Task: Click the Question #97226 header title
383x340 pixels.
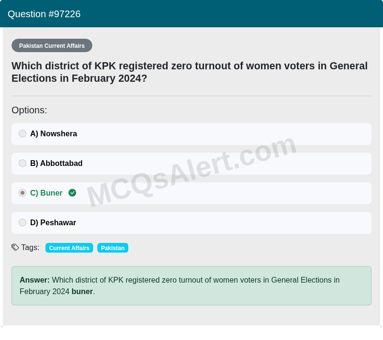Action: pos(44,14)
